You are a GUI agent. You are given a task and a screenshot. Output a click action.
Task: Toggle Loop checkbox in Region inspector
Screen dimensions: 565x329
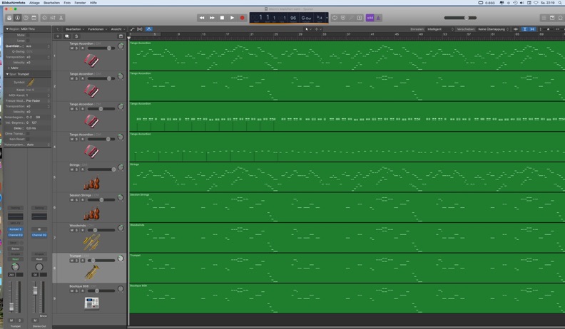(28, 41)
